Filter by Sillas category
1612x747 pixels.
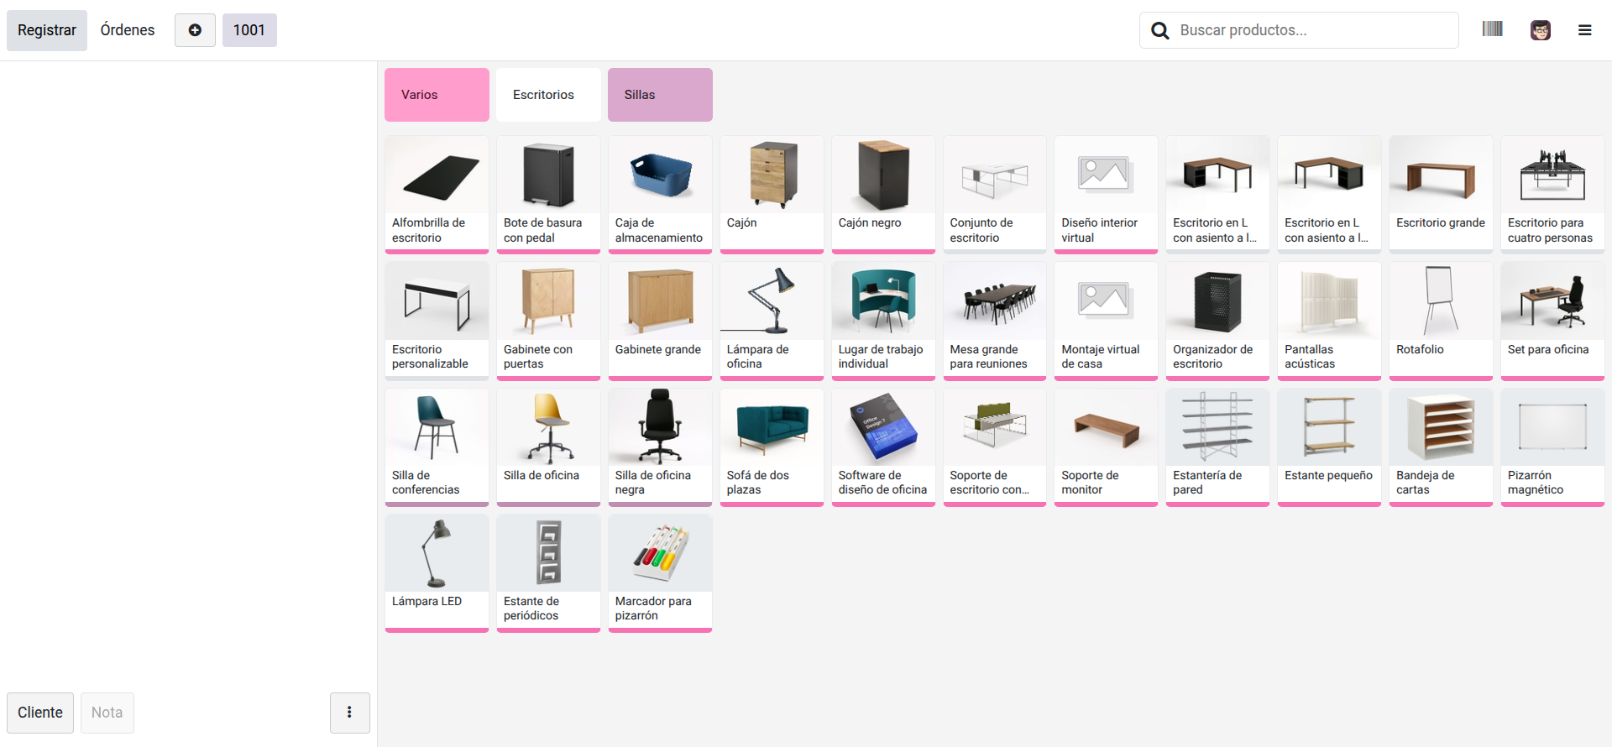click(x=660, y=95)
